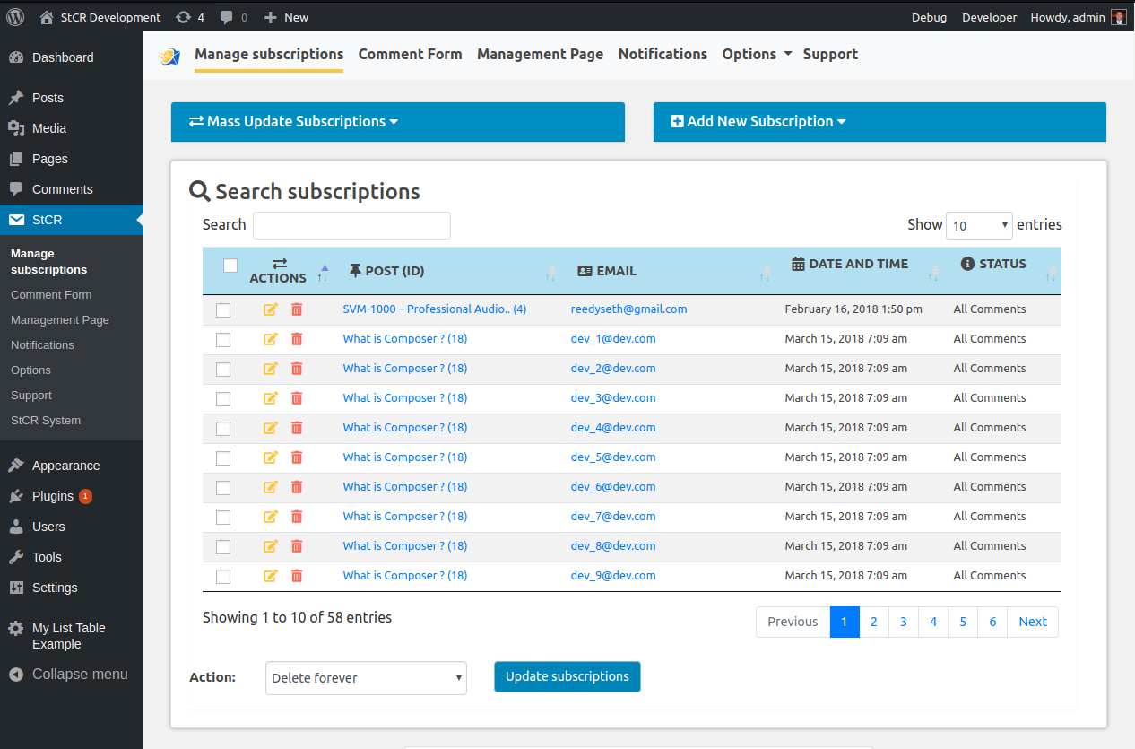Click edit icon for reedyseth@gmail.com subscription
The image size is (1135, 749).
pyautogui.click(x=271, y=309)
